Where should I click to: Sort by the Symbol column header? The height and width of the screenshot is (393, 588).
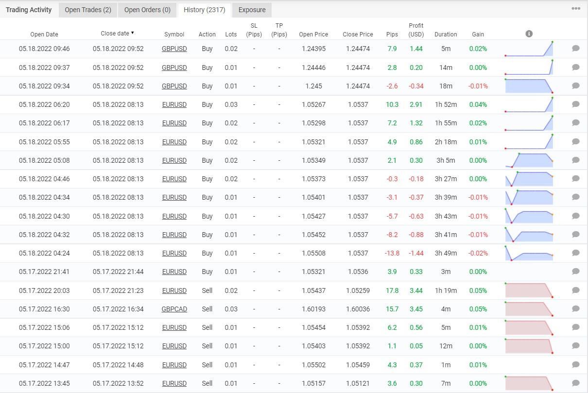(x=174, y=34)
